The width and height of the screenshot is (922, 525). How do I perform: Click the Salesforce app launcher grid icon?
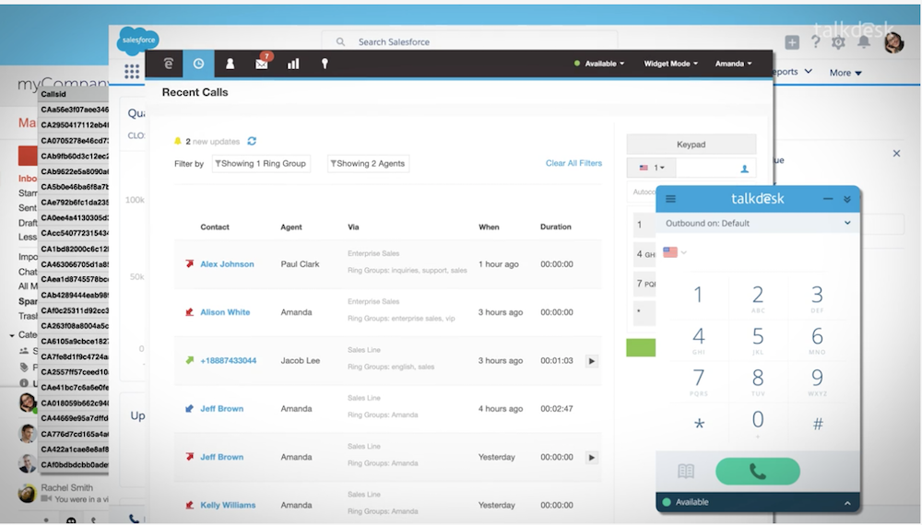point(132,72)
